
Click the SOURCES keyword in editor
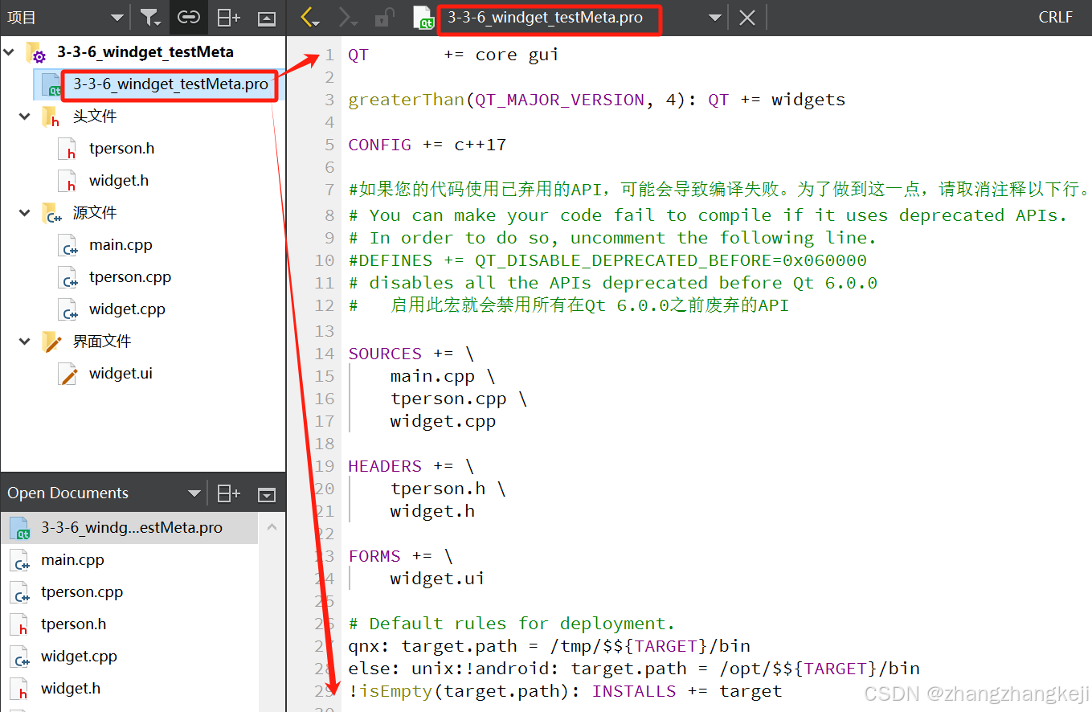[x=385, y=354]
